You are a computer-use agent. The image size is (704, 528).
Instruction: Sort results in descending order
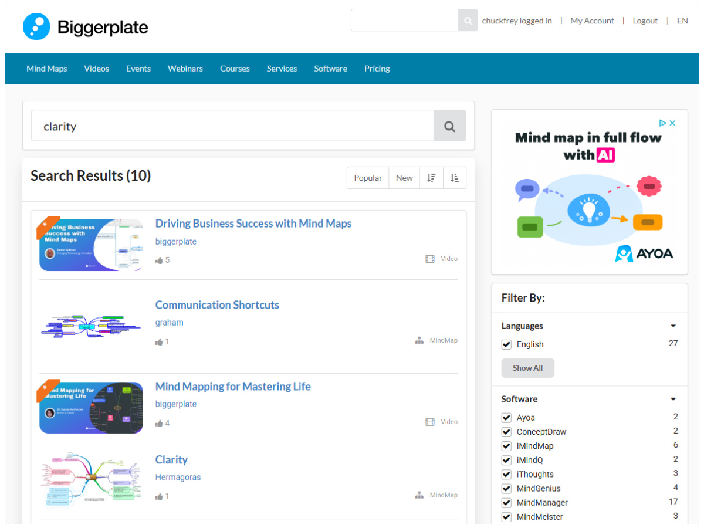point(432,178)
